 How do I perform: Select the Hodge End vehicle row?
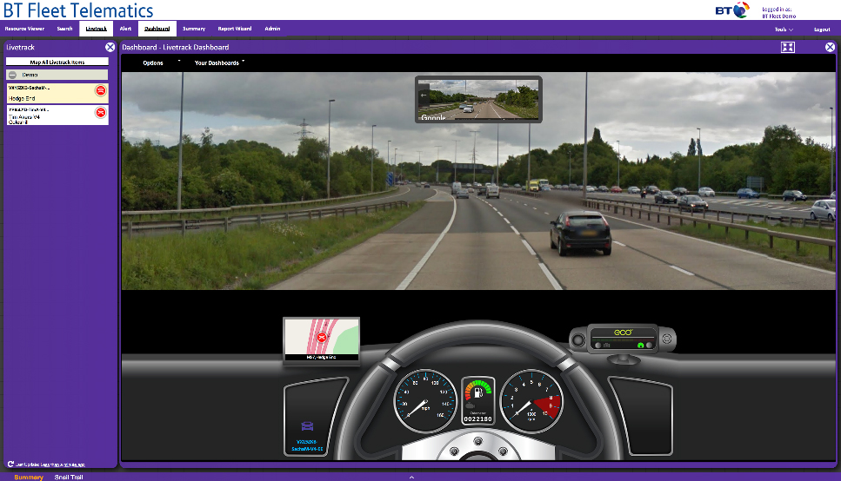[x=57, y=93]
